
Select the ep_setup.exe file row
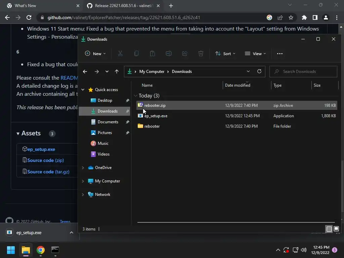point(236,116)
